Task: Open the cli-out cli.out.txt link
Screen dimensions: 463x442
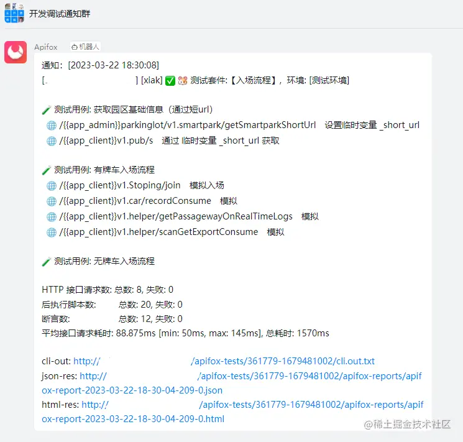Action: point(224,361)
